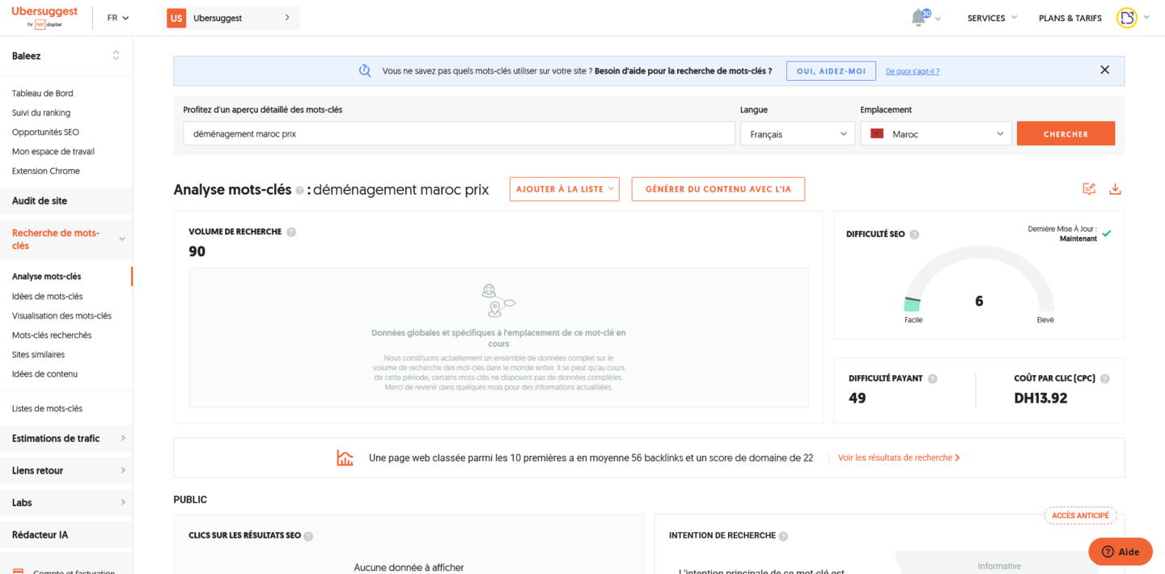This screenshot has height=574, width=1165.
Task: Click OUI, AIDEZ-MOI button
Action: 830,70
